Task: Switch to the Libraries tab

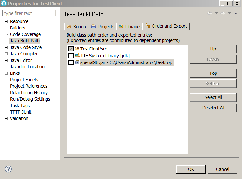Action: 130,27
